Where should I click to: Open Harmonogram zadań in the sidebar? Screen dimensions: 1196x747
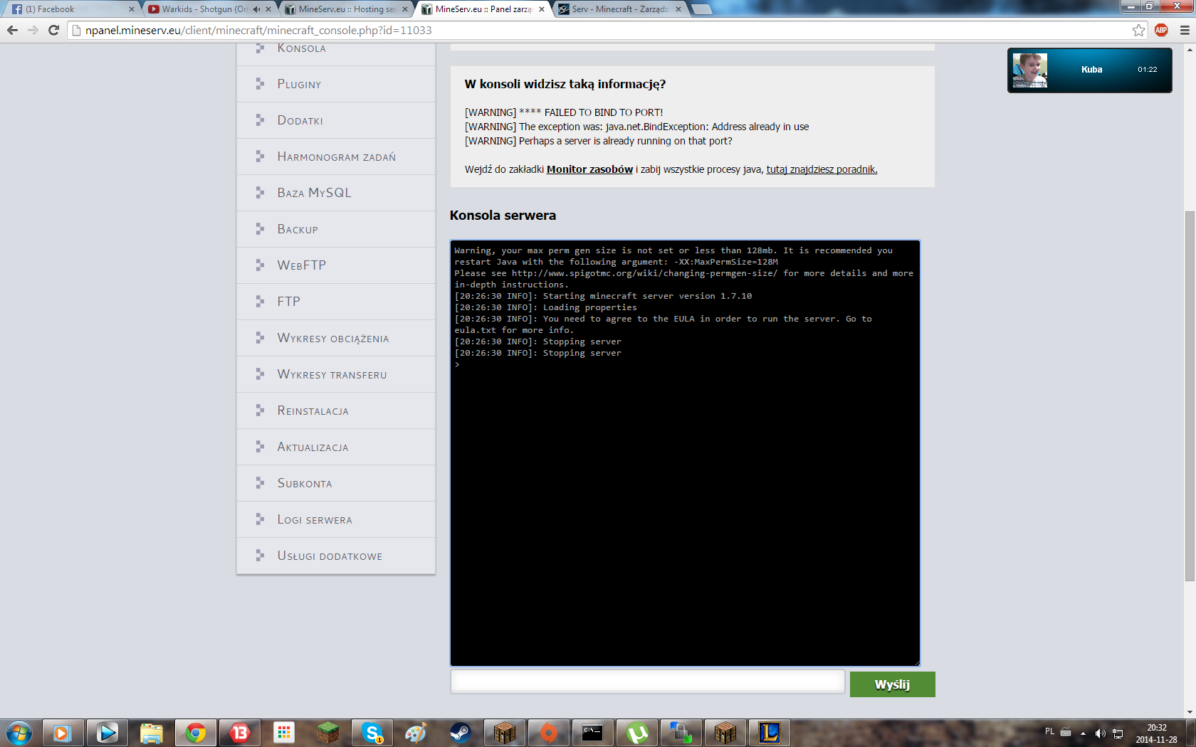coord(336,157)
